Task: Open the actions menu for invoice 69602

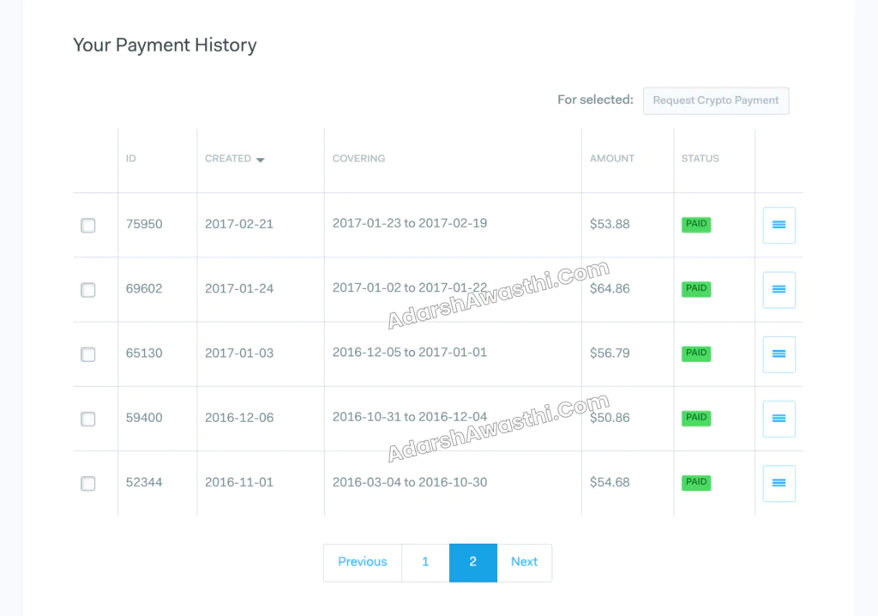Action: click(x=779, y=289)
